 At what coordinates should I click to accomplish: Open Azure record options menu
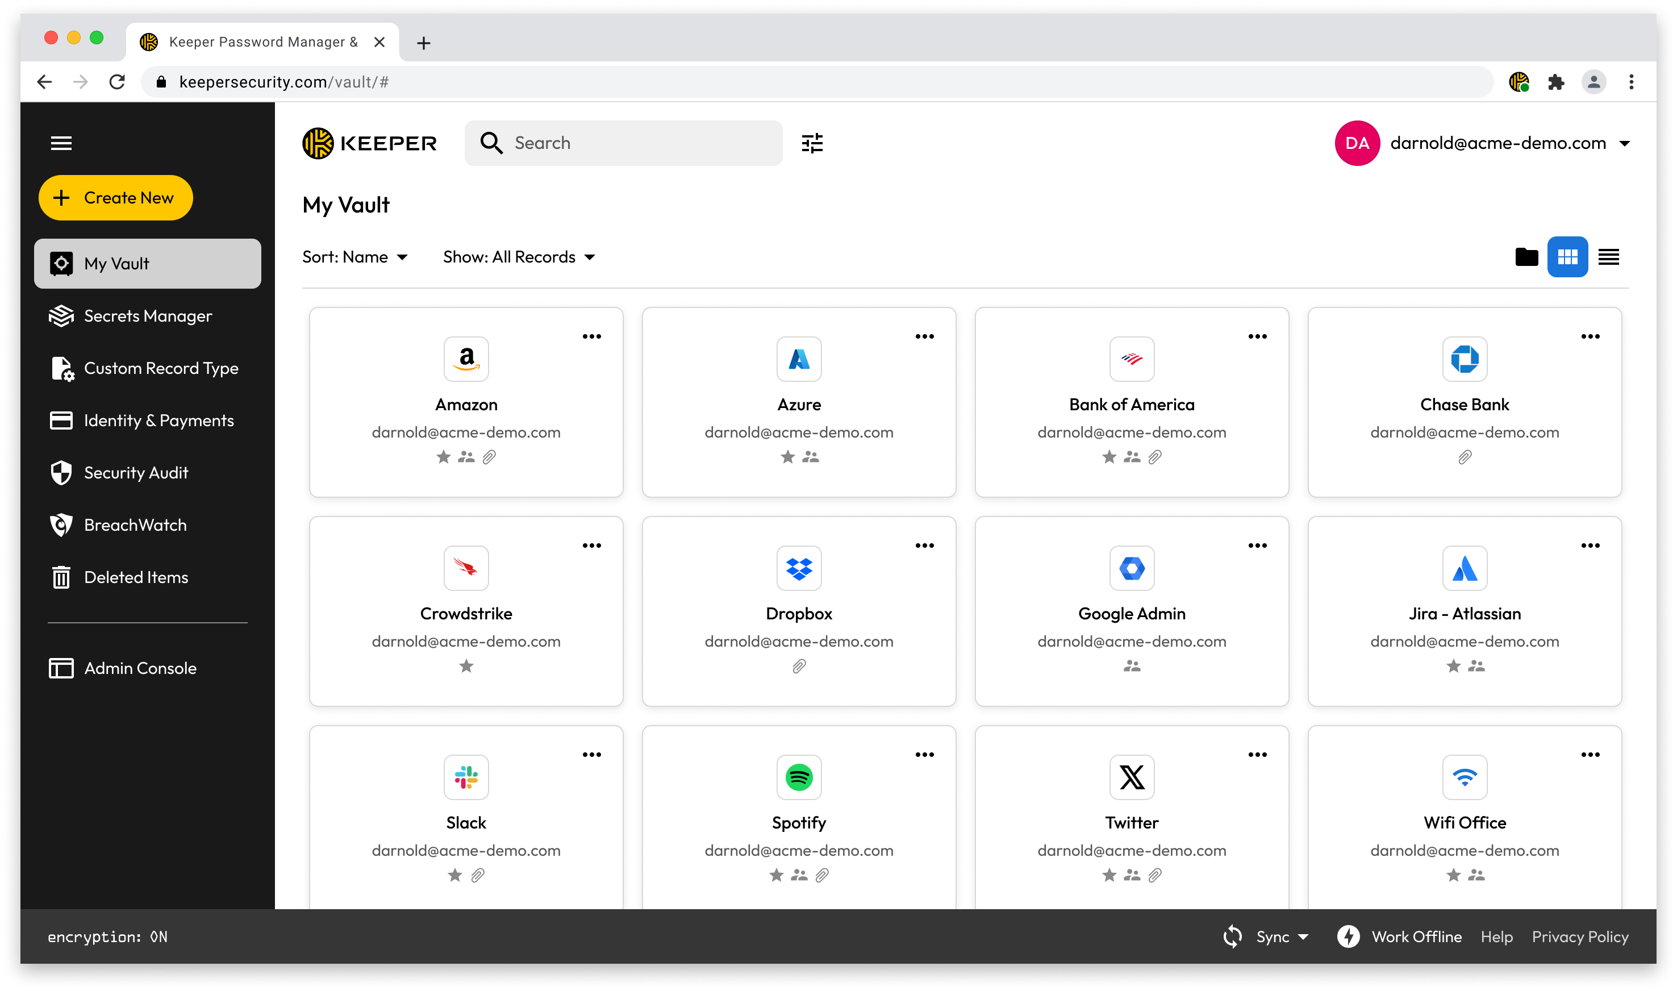pos(924,336)
